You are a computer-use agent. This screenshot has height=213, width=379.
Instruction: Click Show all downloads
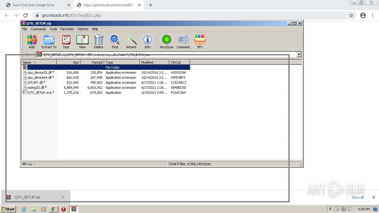pyautogui.click(x=358, y=197)
